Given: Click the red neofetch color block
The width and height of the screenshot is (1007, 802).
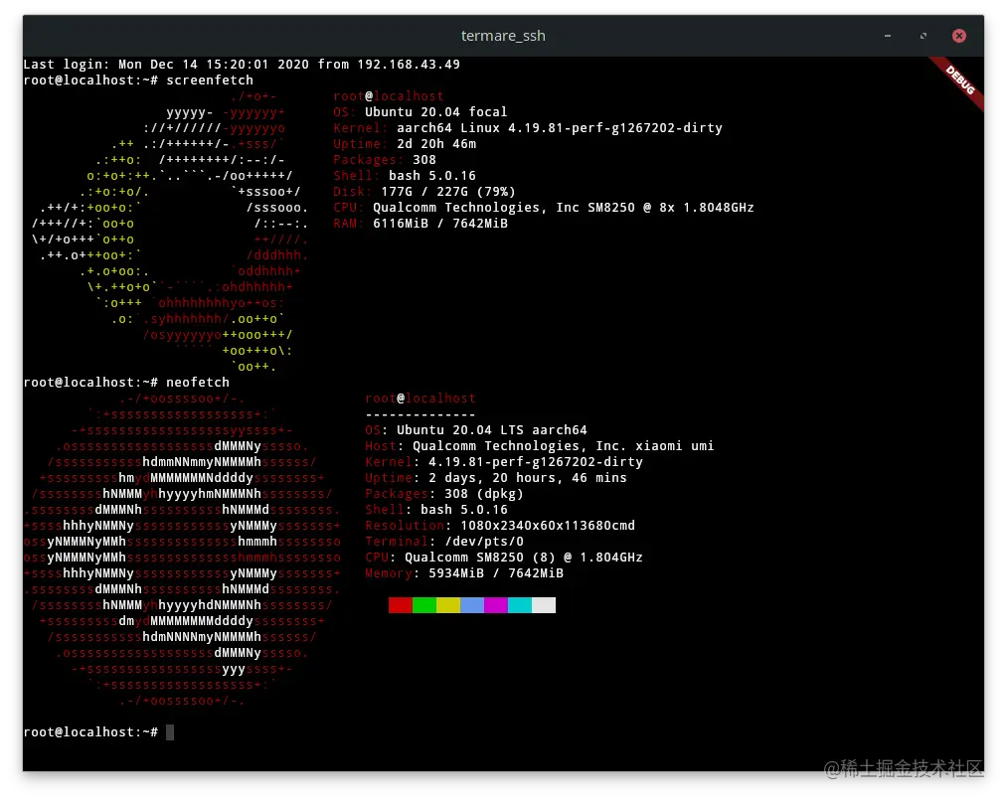Looking at the screenshot, I should tap(400, 605).
